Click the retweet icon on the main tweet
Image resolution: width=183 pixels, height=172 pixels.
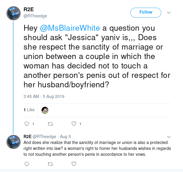click(x=50, y=124)
